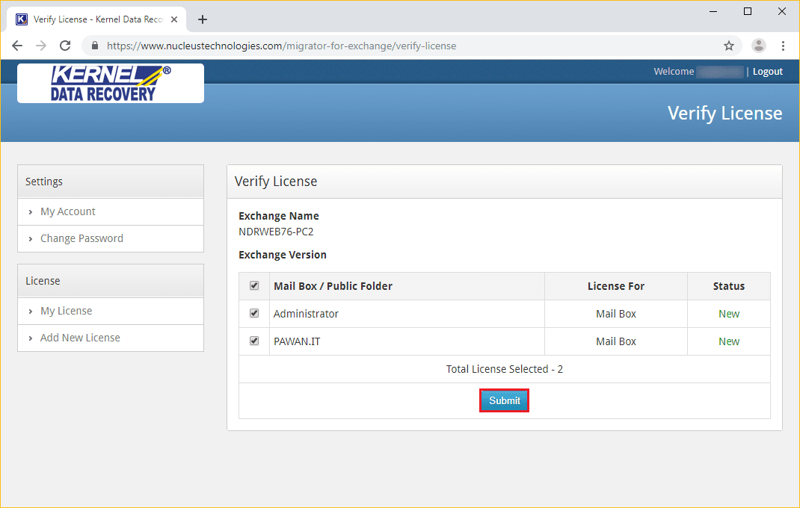
Task: Click the New status for PAWAN.IT
Action: click(728, 341)
